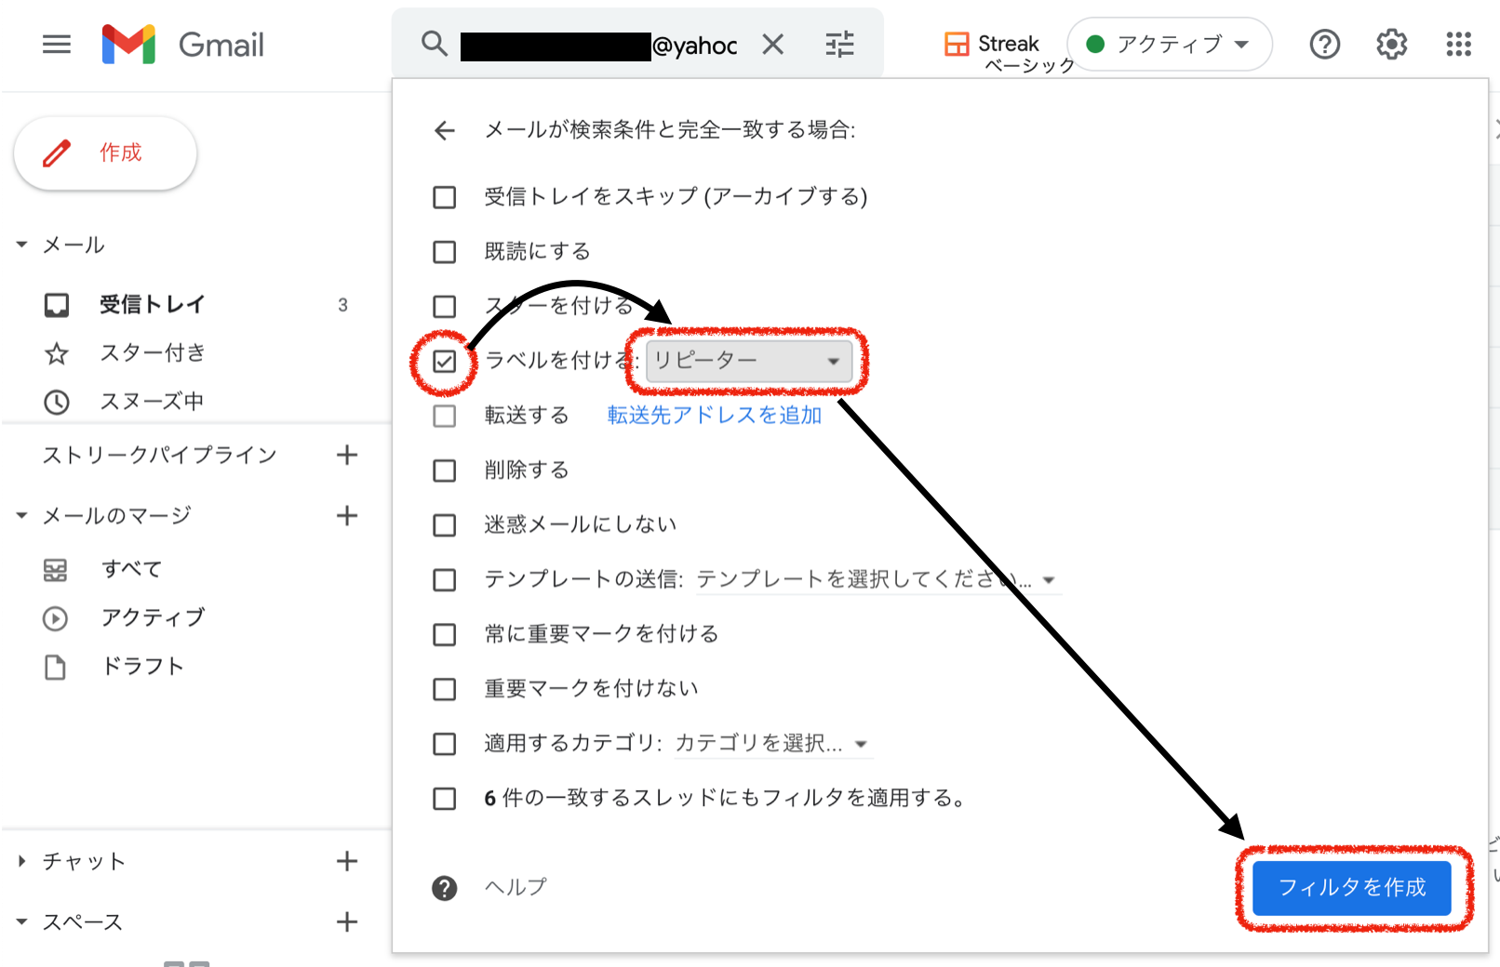Screen dimensions: 1500x967
Task: Clear the search box with X icon
Action: 772,45
